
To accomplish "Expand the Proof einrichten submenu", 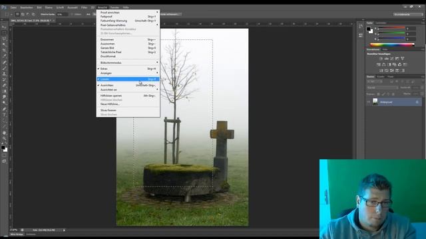I will tap(128, 13).
